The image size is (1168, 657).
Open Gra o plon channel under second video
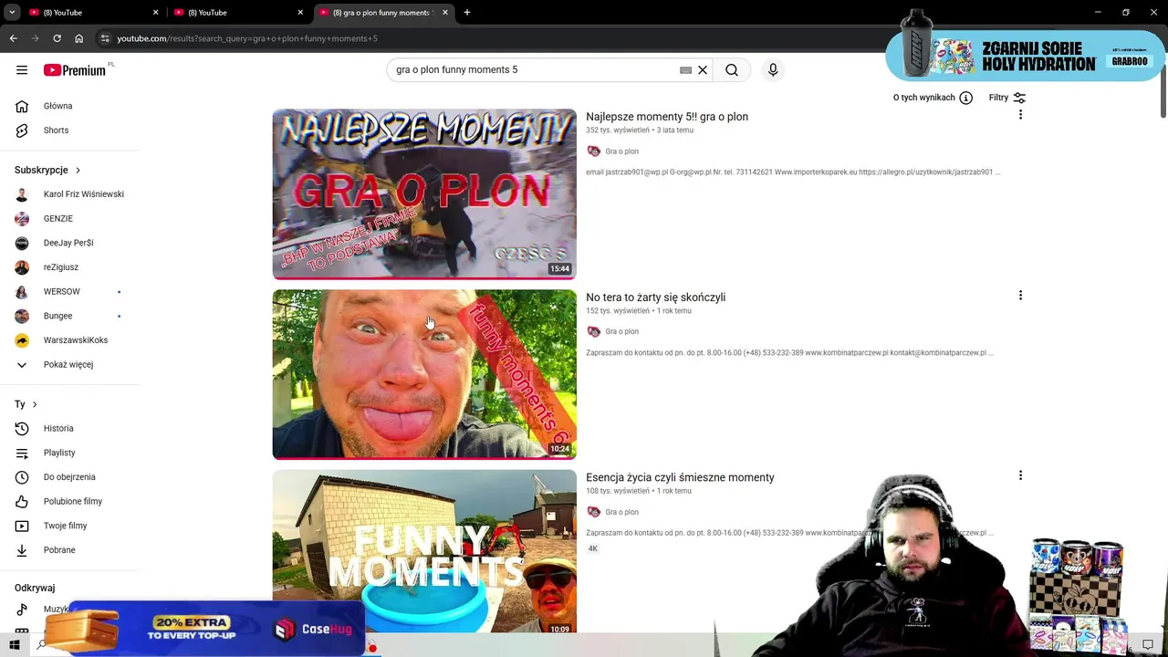621,331
